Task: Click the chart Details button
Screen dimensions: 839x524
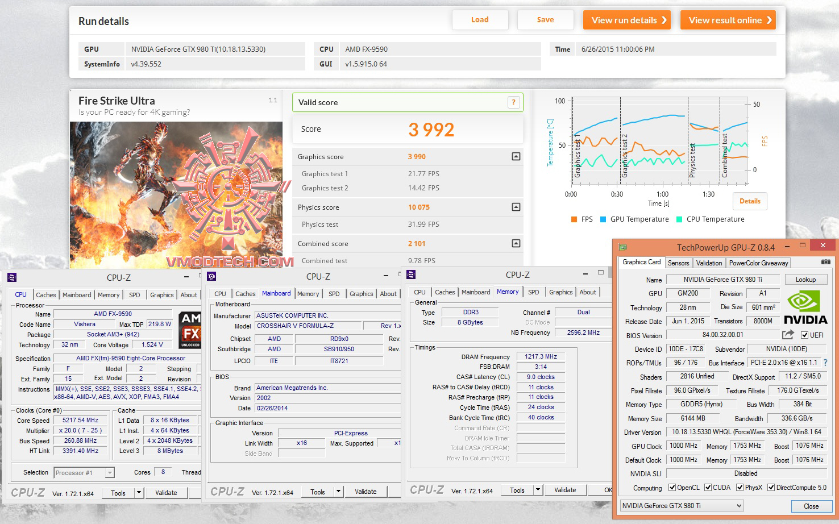Action: (x=750, y=201)
